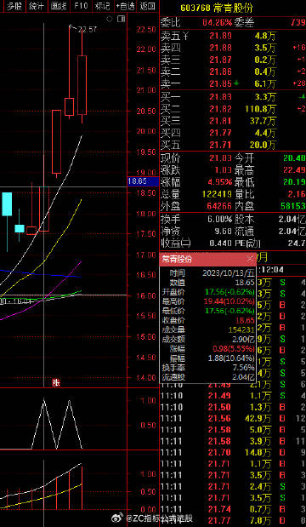Add stock with +自选 button
The image size is (306, 527).
(125, 6)
